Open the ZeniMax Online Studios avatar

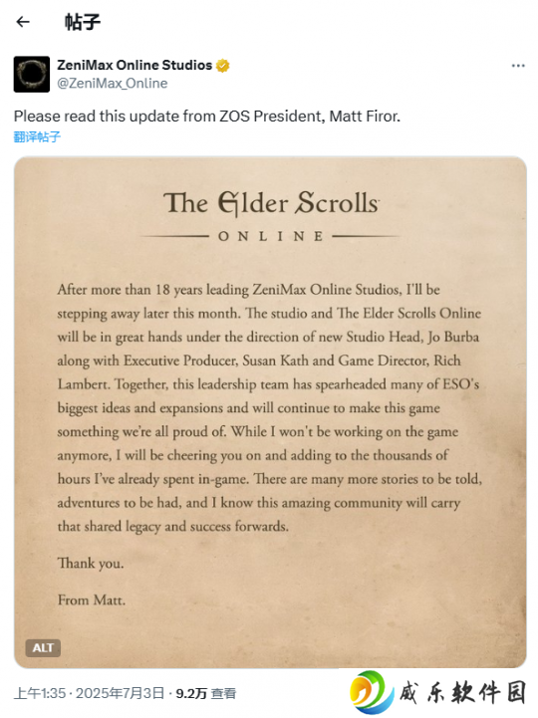(x=32, y=74)
